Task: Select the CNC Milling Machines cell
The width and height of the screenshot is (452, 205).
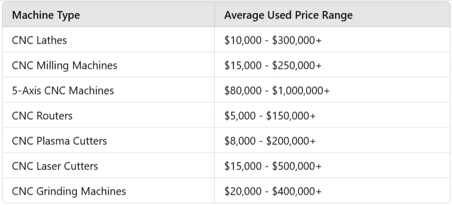Action: coord(108,65)
